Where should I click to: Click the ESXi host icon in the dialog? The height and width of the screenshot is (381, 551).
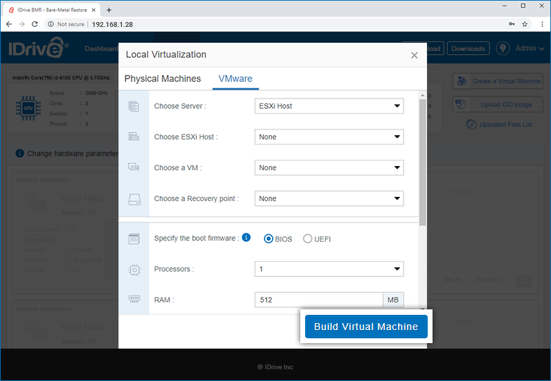(x=134, y=136)
